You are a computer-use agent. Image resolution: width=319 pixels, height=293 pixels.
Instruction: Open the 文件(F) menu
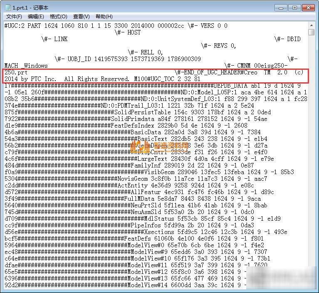[x=14, y=17]
